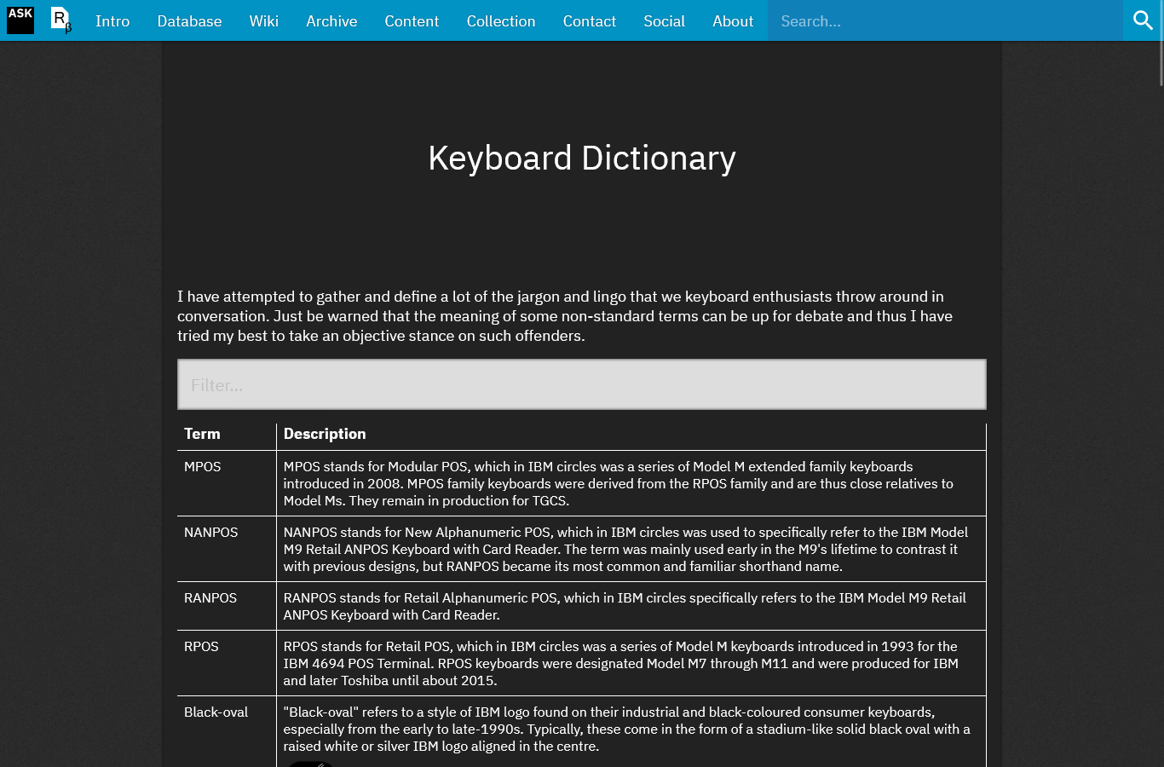1164x767 pixels.
Task: Select the RANPOS term cell
Action: click(x=227, y=606)
